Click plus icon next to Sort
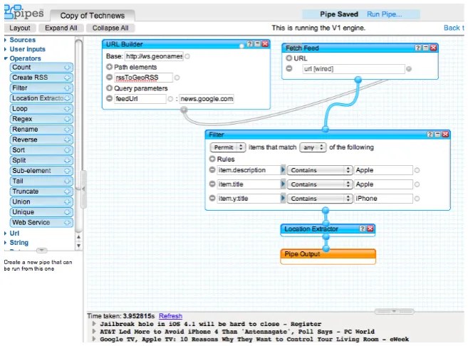 point(67,150)
